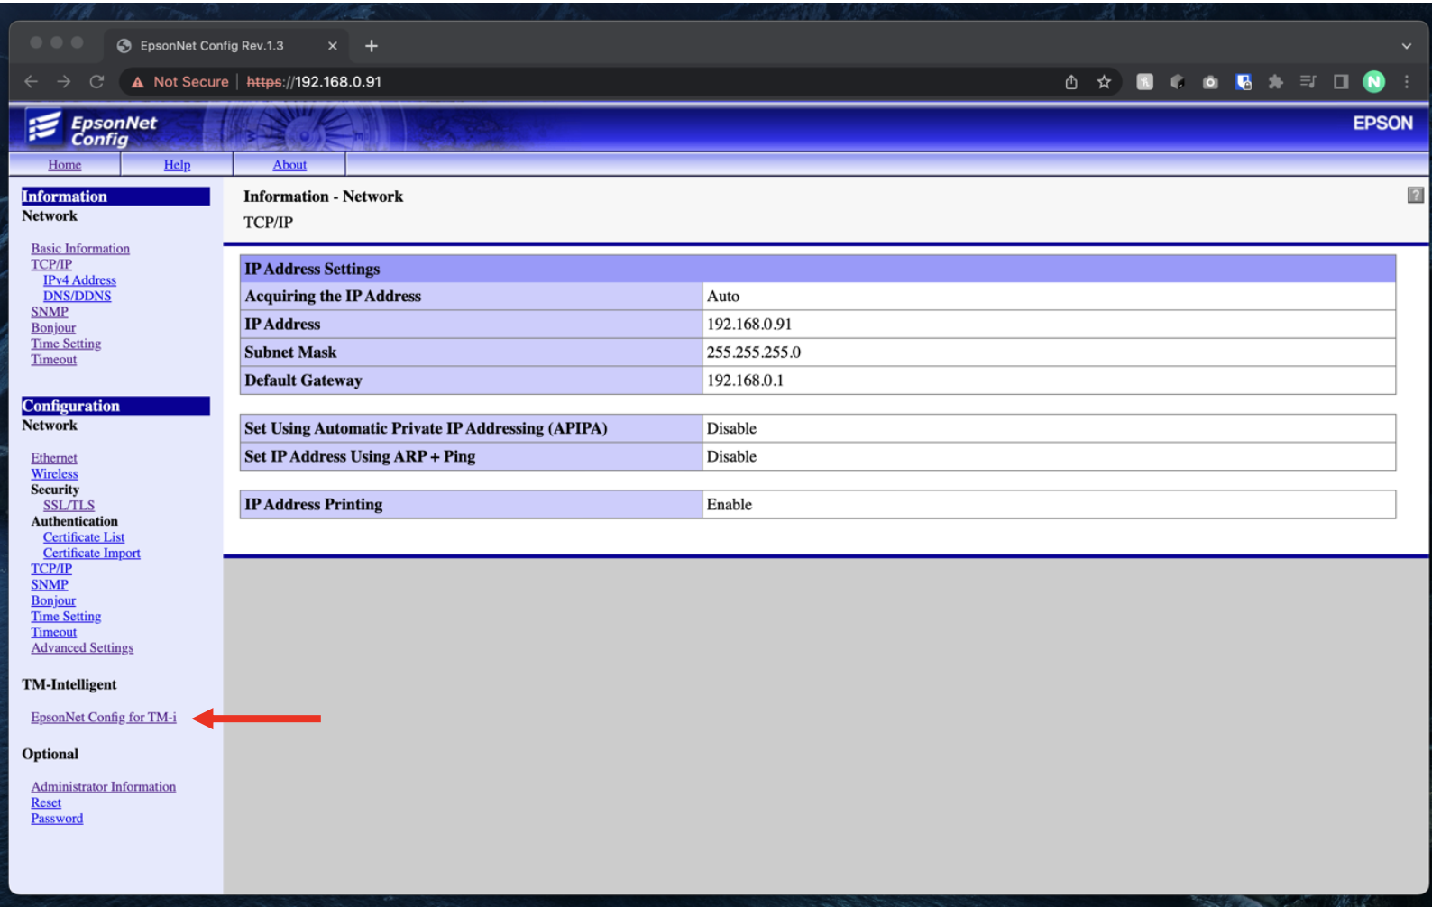Open the Password link under Optional
This screenshot has width=1432, height=907.
pos(57,818)
